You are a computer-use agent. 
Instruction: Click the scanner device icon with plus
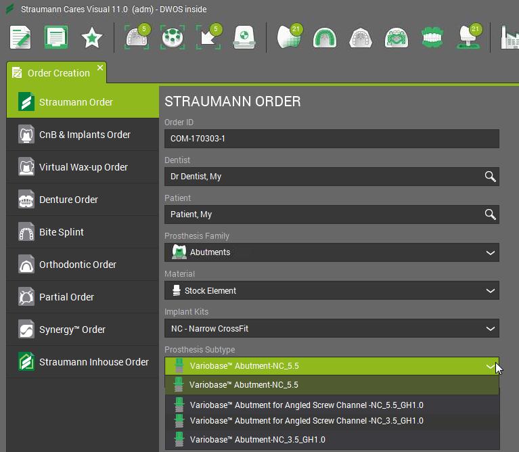tap(244, 37)
